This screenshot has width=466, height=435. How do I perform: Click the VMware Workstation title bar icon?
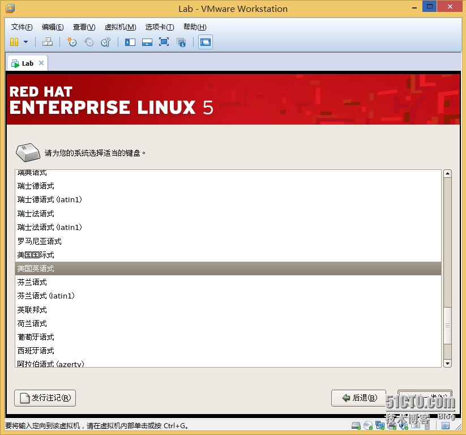coord(10,8)
